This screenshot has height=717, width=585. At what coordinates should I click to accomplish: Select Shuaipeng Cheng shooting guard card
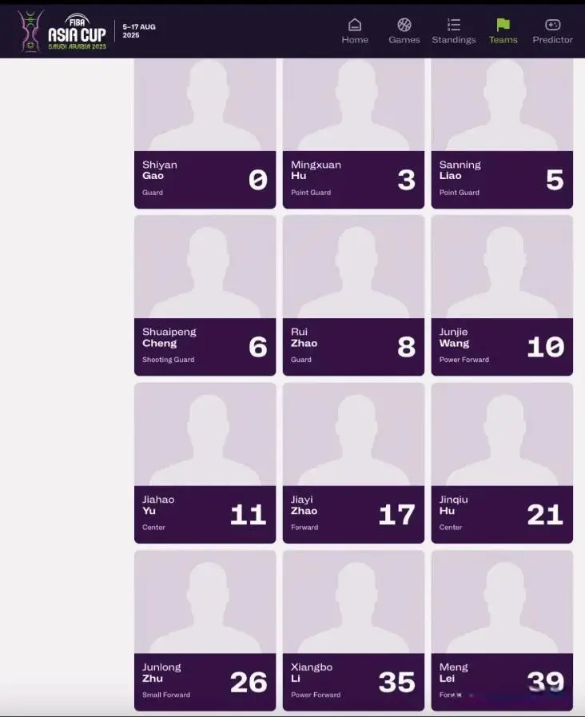click(205, 296)
